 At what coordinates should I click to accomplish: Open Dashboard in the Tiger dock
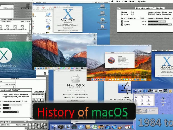pos(61,127)
